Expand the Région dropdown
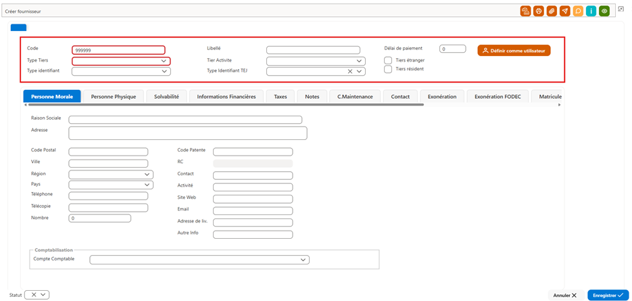 pyautogui.click(x=111, y=175)
